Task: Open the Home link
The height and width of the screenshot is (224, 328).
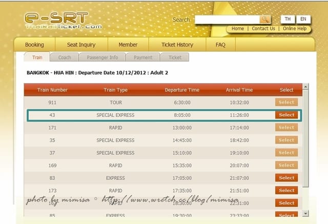Action: 238,29
